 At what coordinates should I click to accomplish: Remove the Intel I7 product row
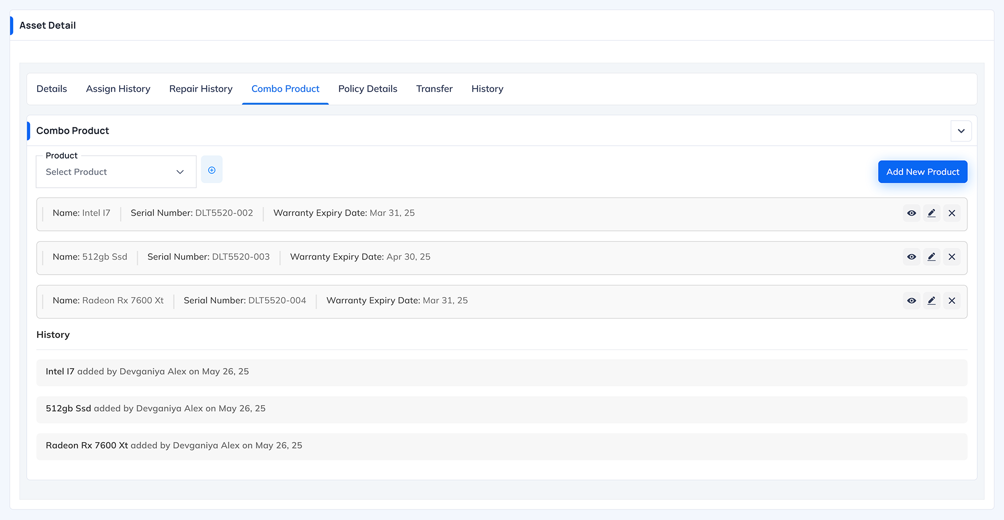(952, 213)
